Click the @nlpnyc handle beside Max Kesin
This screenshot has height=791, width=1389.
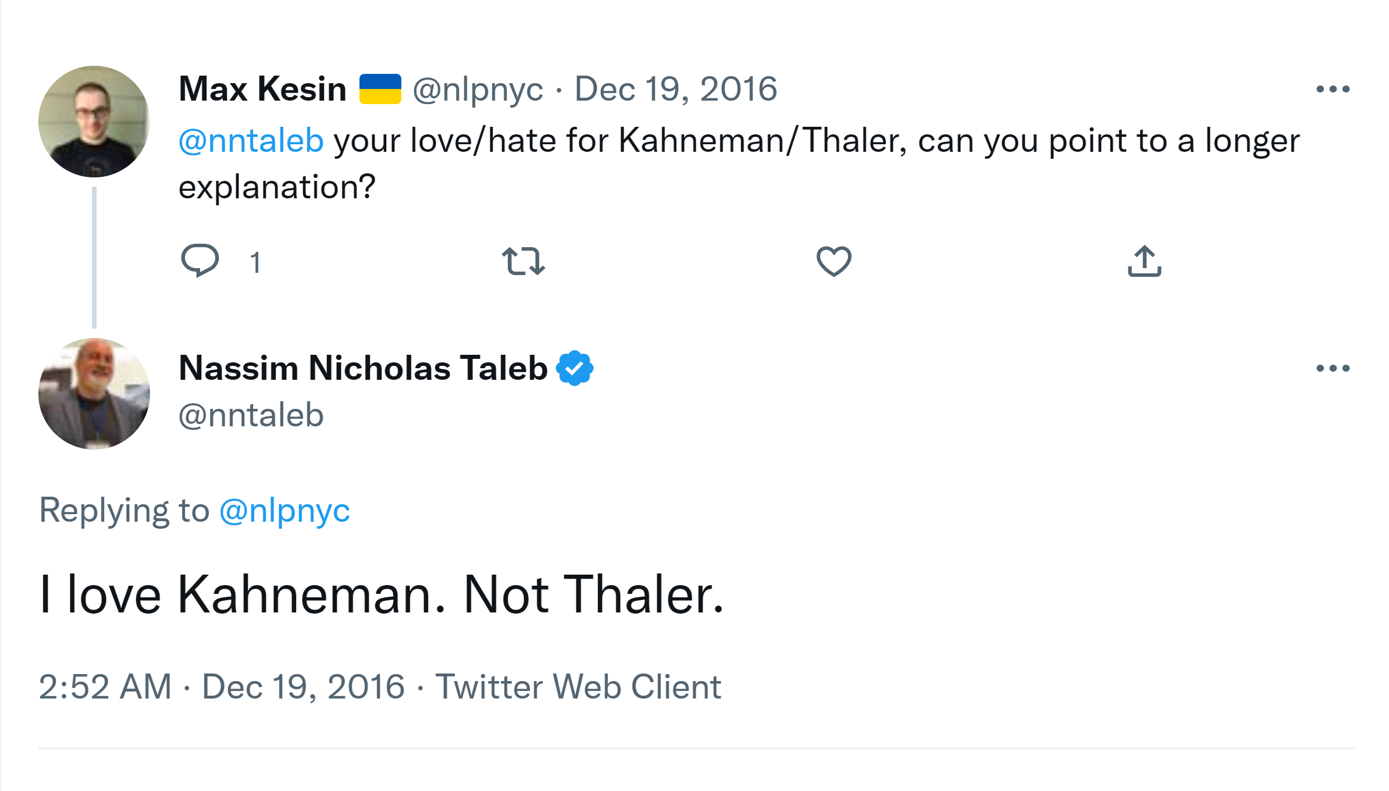coord(478,89)
